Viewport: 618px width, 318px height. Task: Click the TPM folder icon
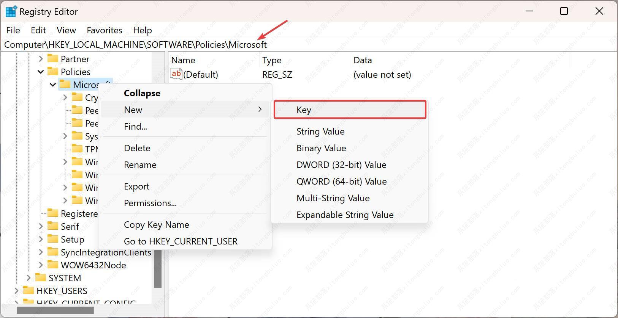coord(77,149)
